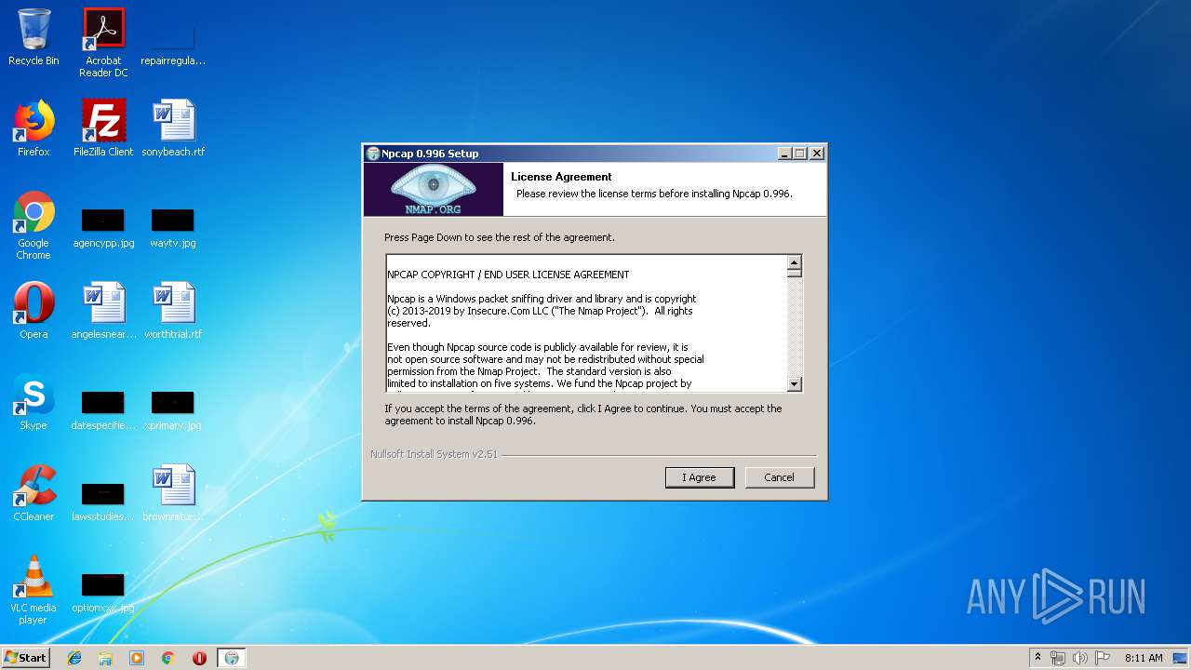This screenshot has width=1191, height=670.
Task: Select Google Chrome desktop shortcut
Action: click(x=33, y=225)
